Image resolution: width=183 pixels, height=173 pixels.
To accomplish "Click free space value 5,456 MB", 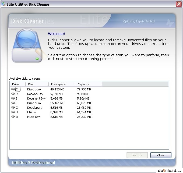I will (x=57, y=98).
